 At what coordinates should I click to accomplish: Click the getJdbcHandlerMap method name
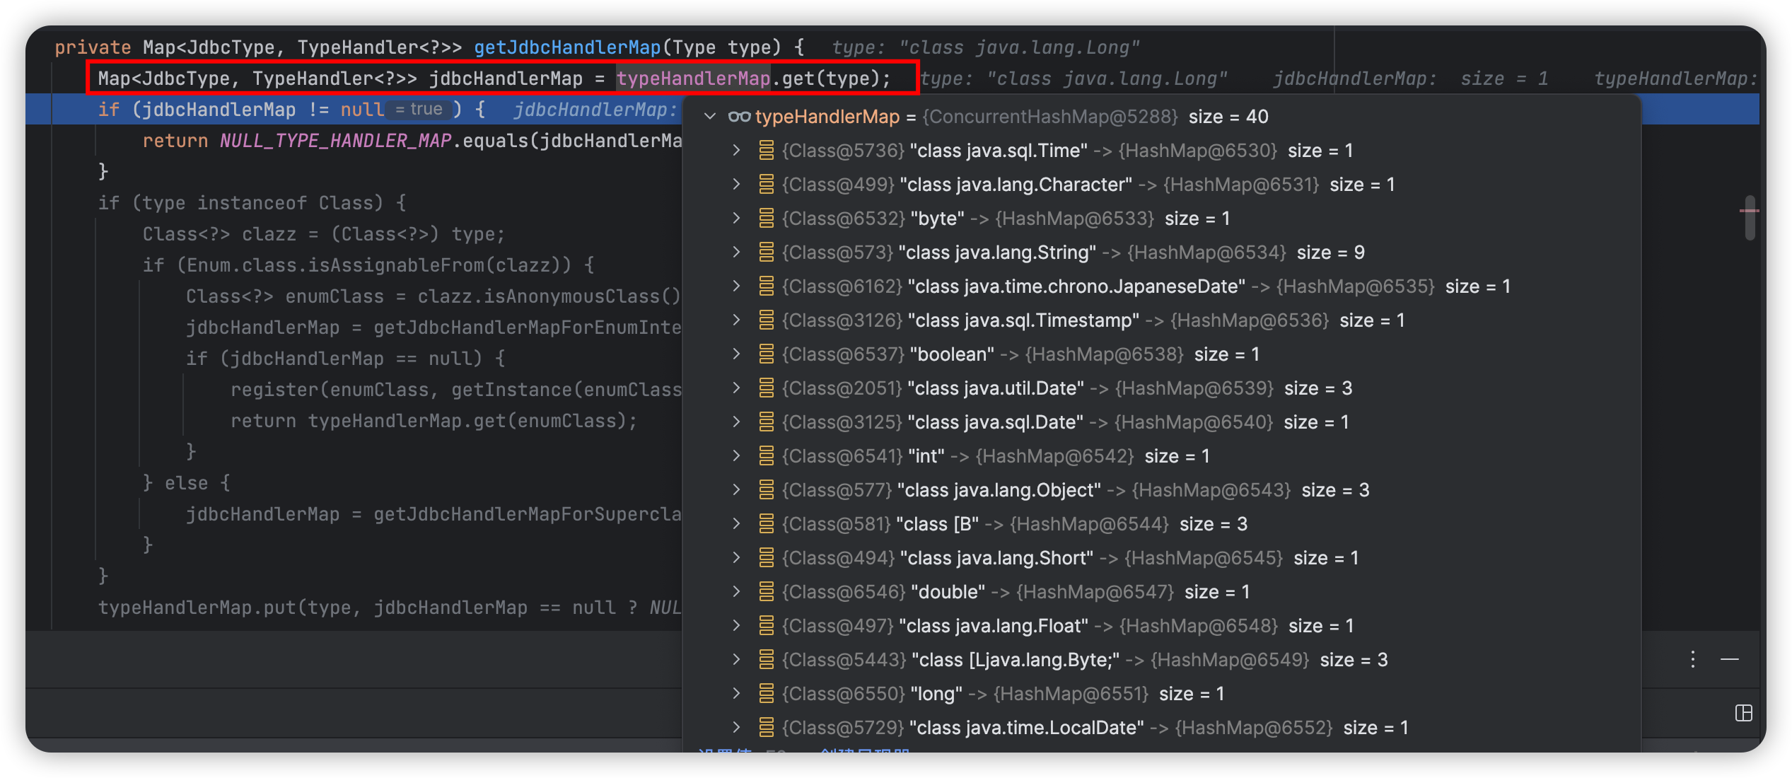tap(566, 47)
